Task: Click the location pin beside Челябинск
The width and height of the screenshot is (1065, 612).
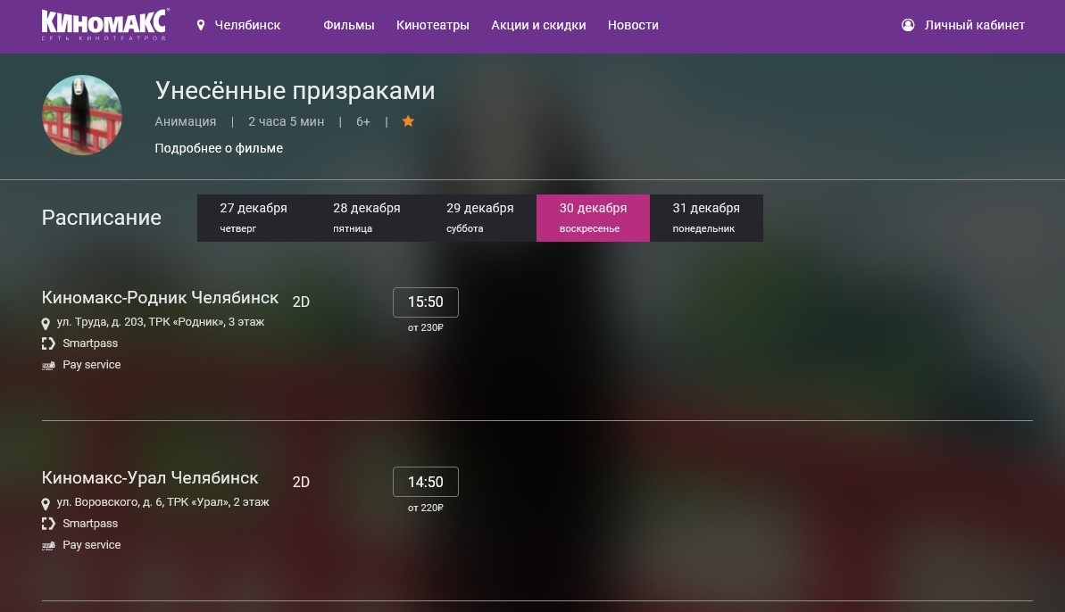Action: pyautogui.click(x=200, y=25)
